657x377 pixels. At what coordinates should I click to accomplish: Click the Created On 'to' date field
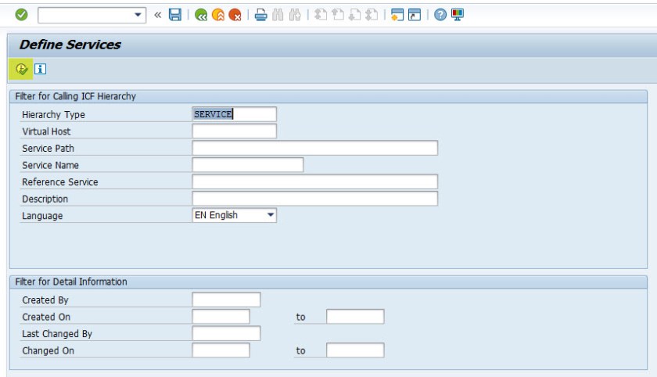click(x=355, y=317)
